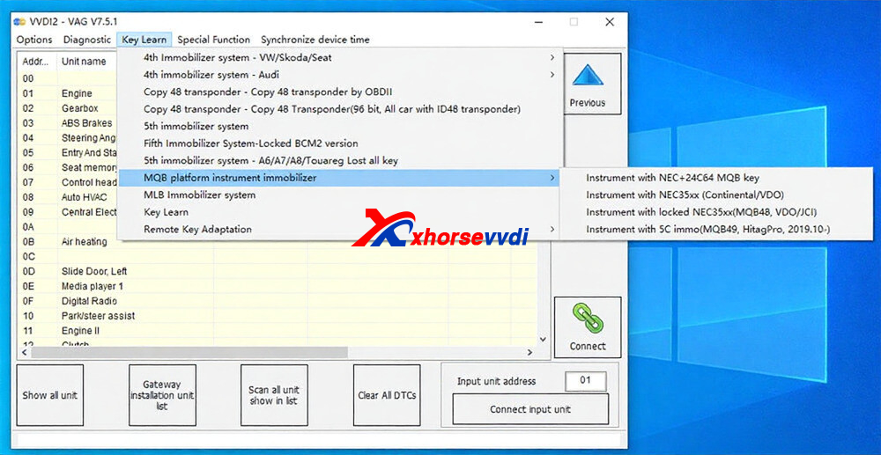This screenshot has height=455, width=881.
Task: Expand 4th immobilizer system - Audi submenu
Action: (x=340, y=75)
